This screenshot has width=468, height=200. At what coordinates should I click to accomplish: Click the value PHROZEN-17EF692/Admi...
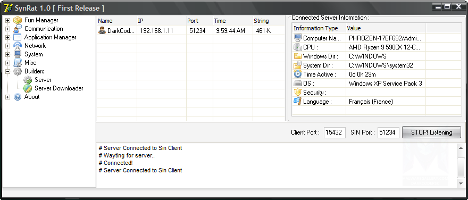[x=385, y=38]
